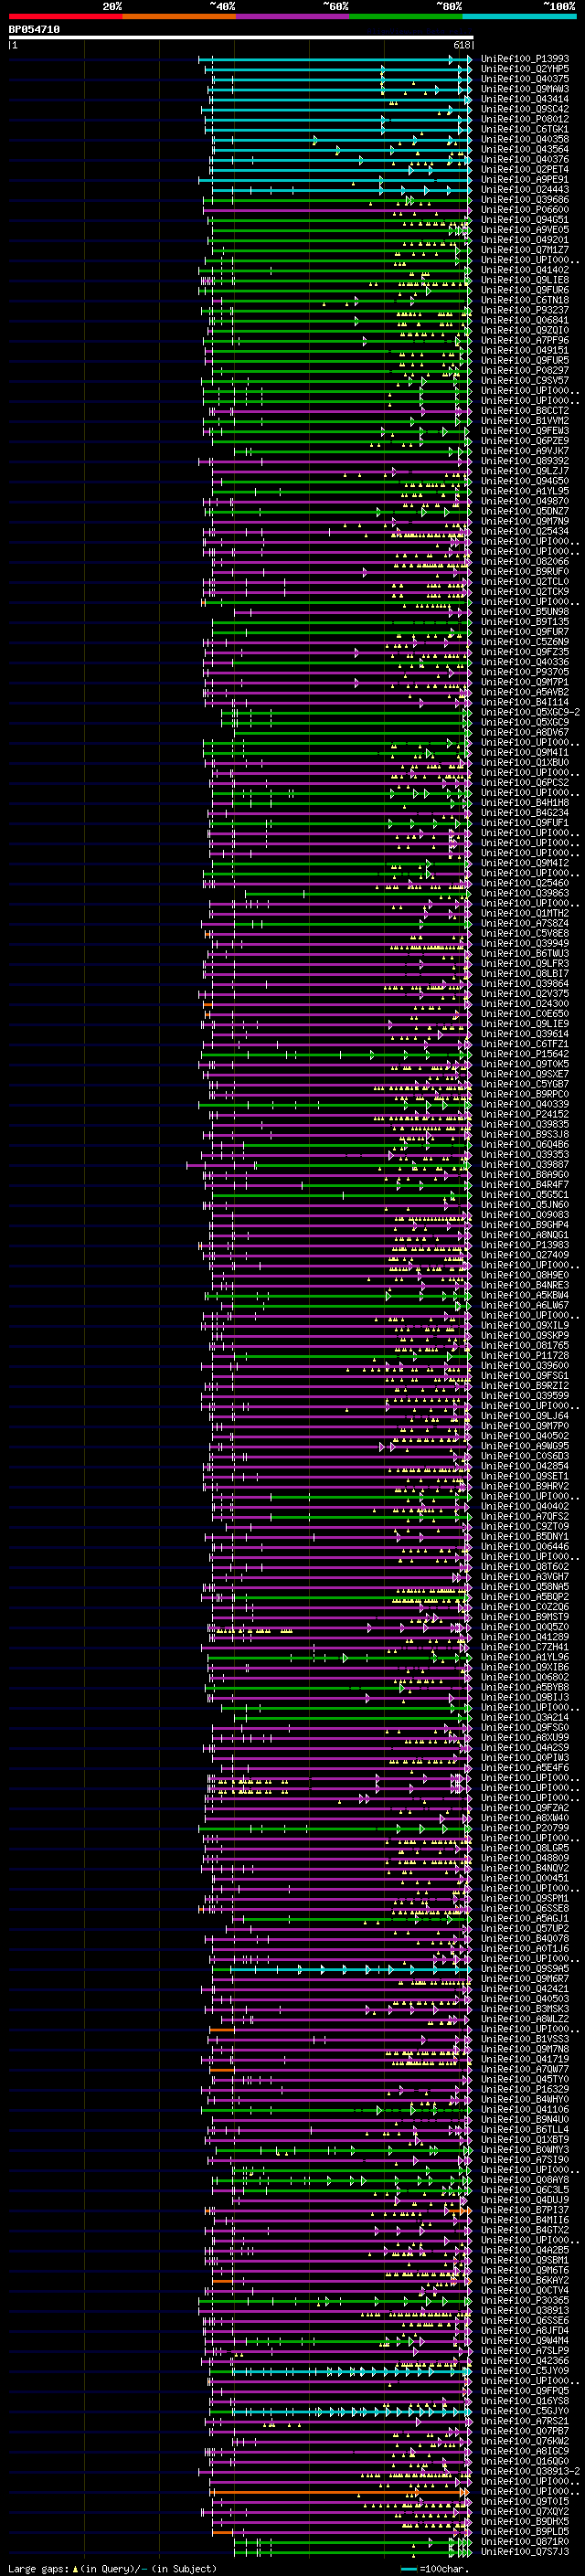
Task: Select label UniRef100_P08297
Action: [x=525, y=371]
